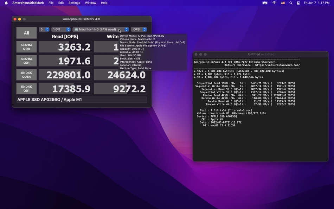Image resolution: width=334 pixels, height=209 pixels.
Task: Click the Wi-Fi icon in menu bar
Action: [x=274, y=3]
